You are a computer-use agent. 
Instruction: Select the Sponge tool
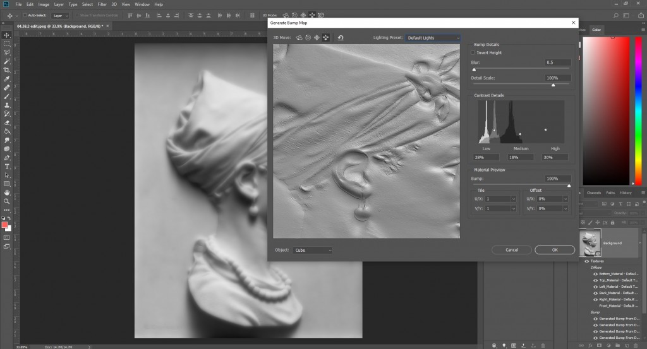6,149
